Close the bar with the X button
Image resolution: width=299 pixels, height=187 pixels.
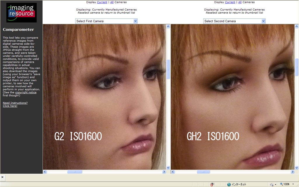point(2,177)
